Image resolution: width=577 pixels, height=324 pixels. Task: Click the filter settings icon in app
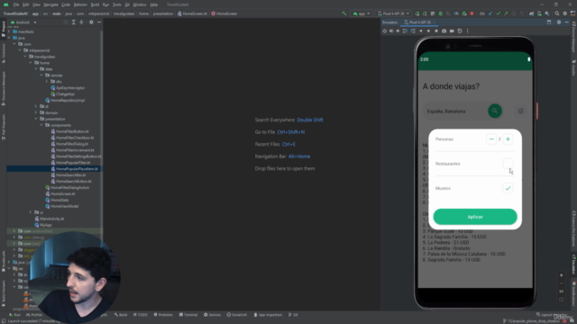pyautogui.click(x=521, y=111)
